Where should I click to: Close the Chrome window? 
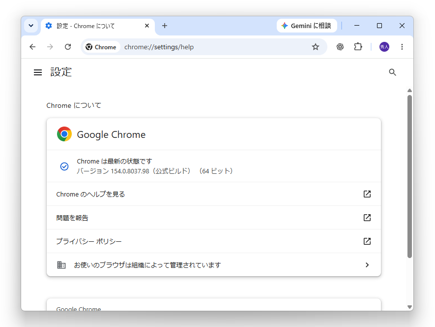pyautogui.click(x=402, y=26)
